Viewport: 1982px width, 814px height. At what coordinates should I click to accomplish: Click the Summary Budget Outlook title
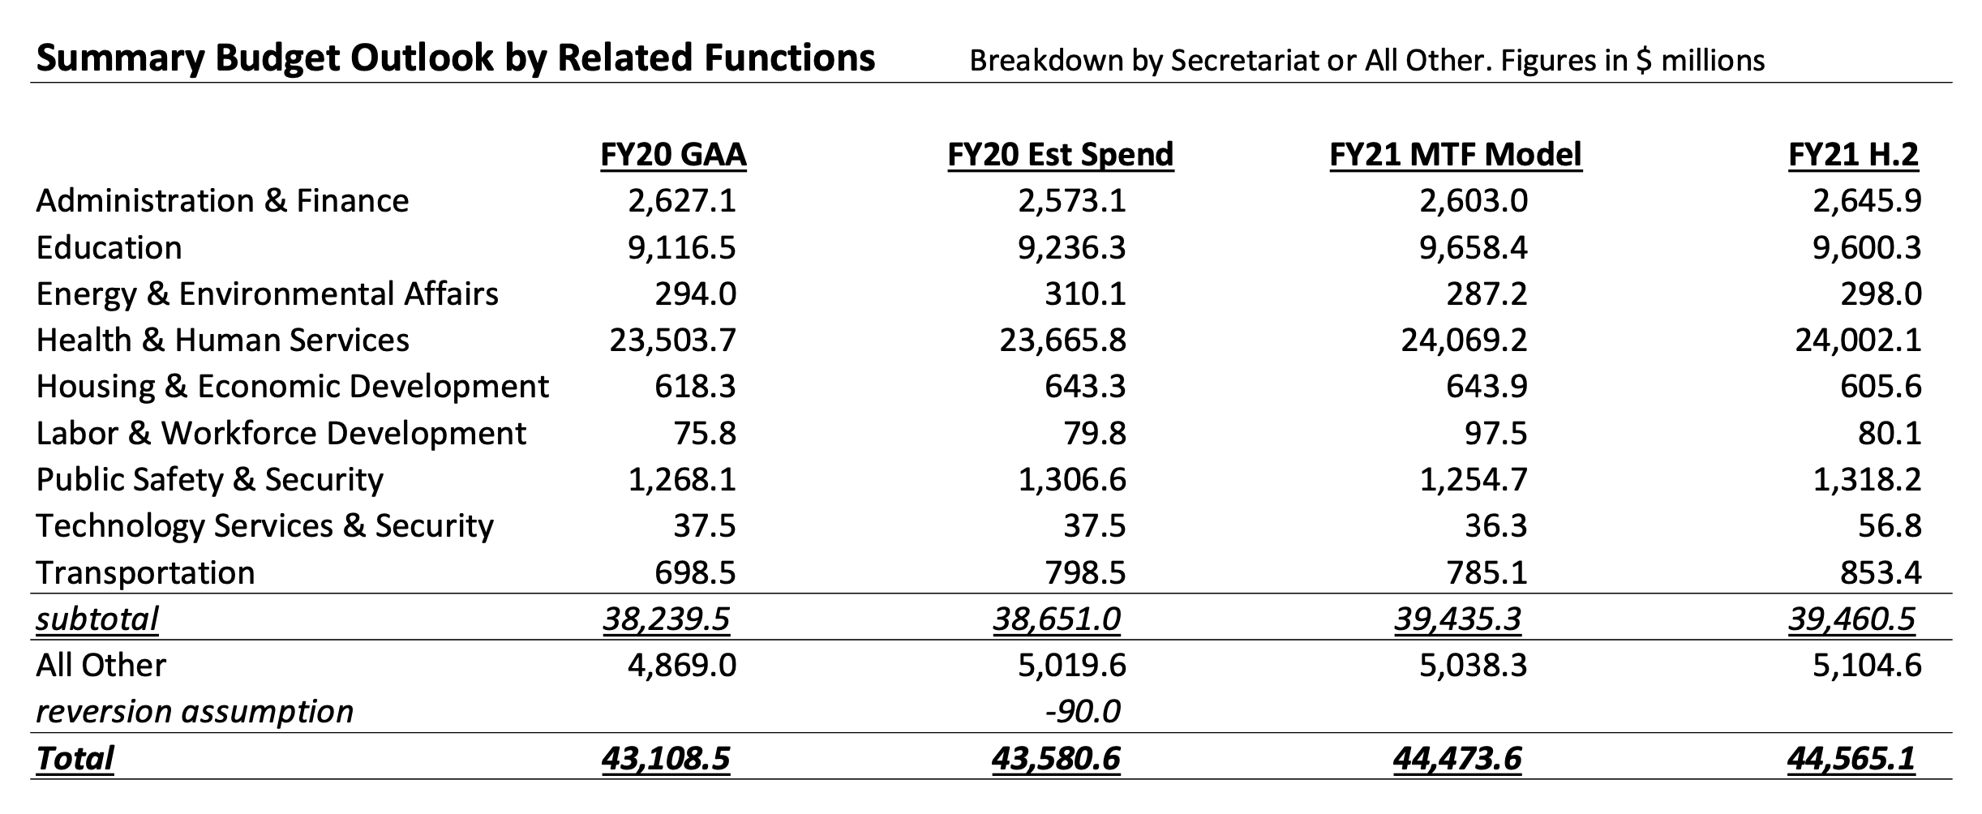[456, 58]
